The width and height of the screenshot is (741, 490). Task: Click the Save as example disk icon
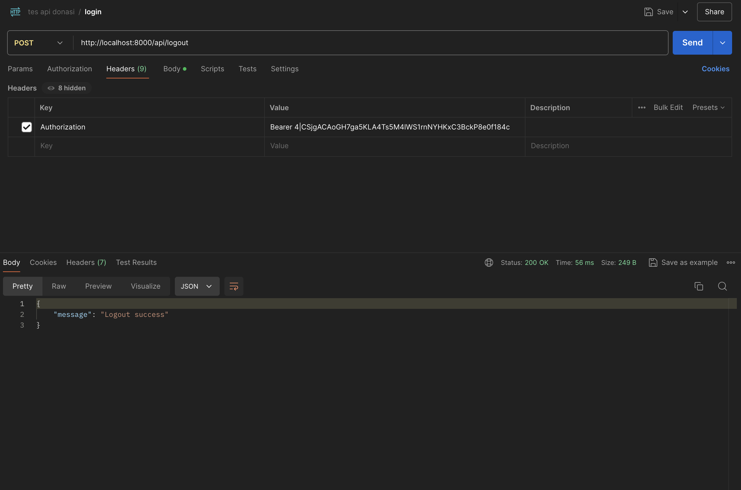pyautogui.click(x=653, y=263)
